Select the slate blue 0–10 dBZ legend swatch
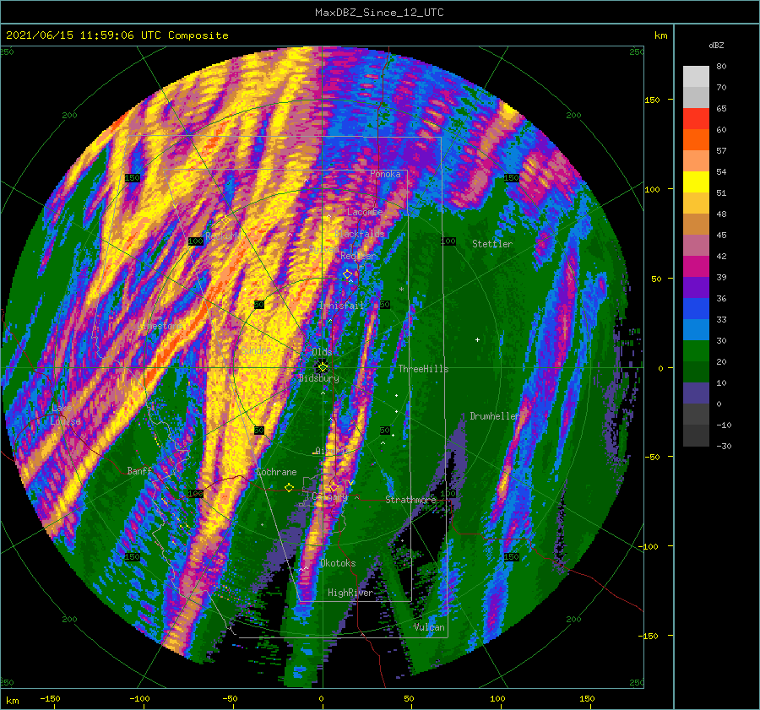760x710 pixels. pyautogui.click(x=696, y=393)
